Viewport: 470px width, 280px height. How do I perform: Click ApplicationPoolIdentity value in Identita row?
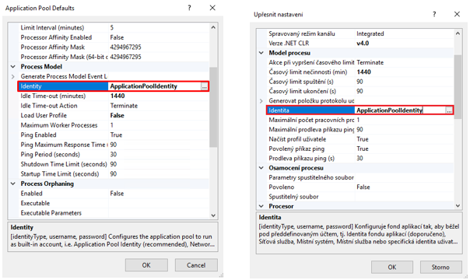[x=389, y=110]
